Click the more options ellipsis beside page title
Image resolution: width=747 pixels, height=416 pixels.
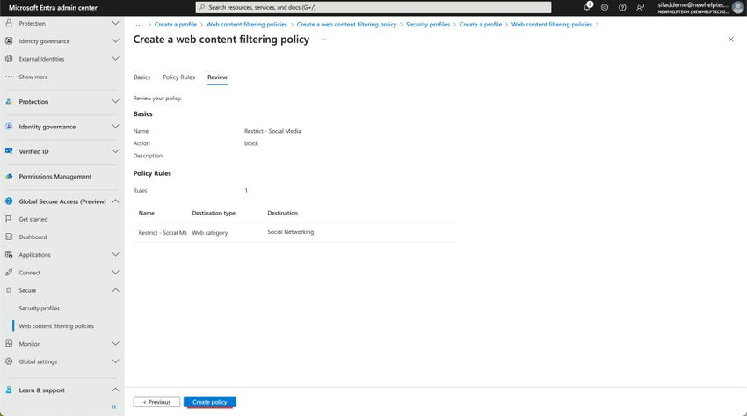pyautogui.click(x=323, y=39)
